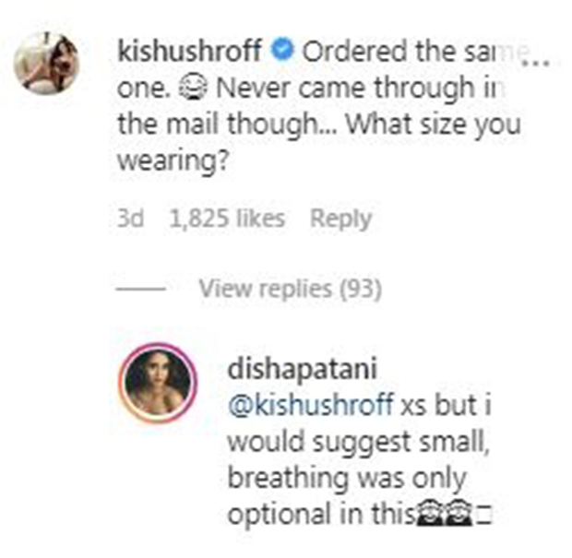Click the kishushroff username
The height and width of the screenshot is (558, 572).
(x=190, y=51)
